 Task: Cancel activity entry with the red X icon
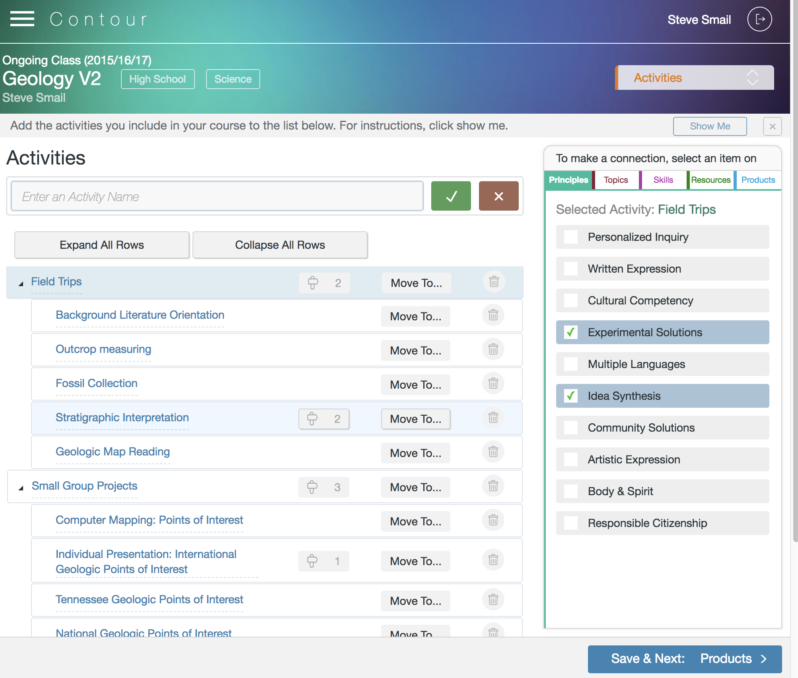point(498,196)
